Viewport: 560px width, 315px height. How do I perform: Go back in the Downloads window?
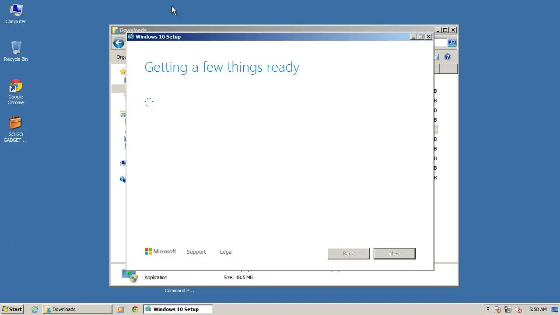[119, 43]
